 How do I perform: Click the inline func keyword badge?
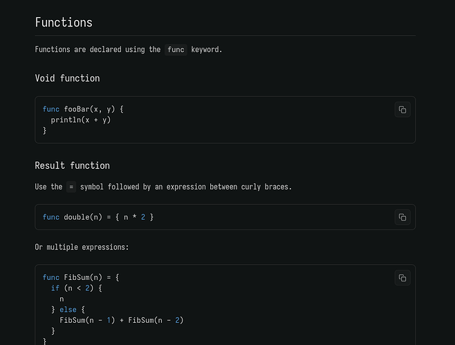pos(176,50)
